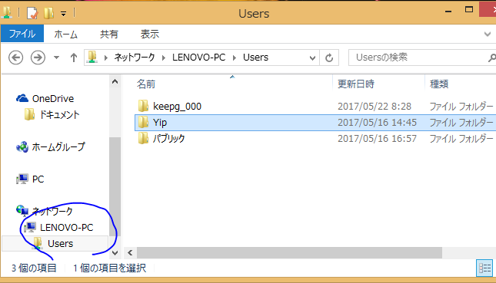Go forward with the right arrow button
Screen dimensions: 496x283
pos(38,58)
